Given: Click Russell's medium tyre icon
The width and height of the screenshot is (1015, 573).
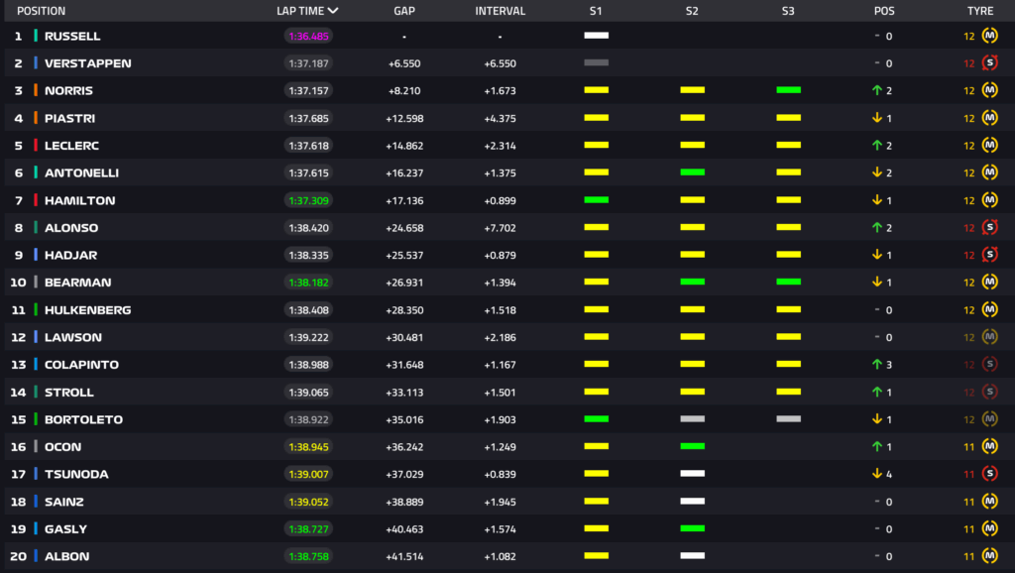Looking at the screenshot, I should tap(989, 36).
